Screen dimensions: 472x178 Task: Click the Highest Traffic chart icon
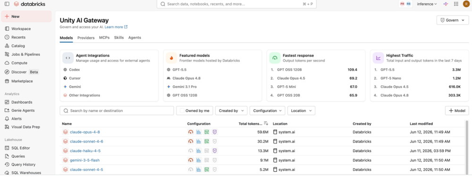[x=378, y=58]
